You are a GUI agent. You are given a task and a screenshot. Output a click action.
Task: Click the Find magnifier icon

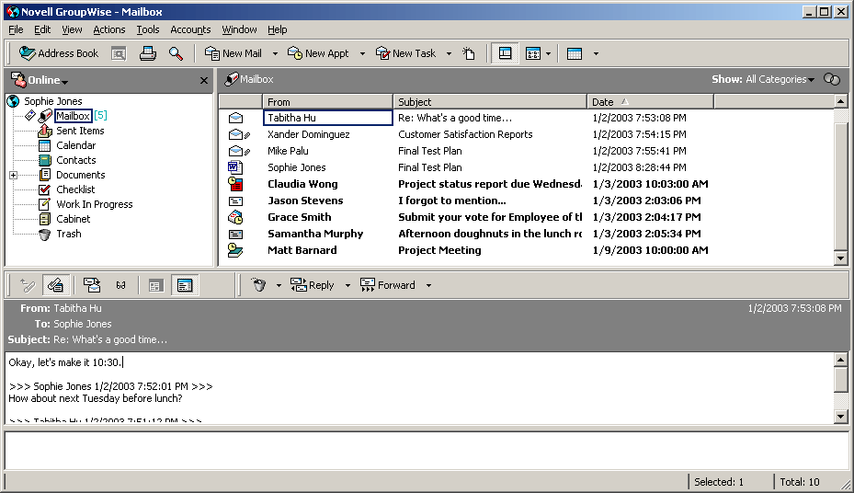(176, 53)
